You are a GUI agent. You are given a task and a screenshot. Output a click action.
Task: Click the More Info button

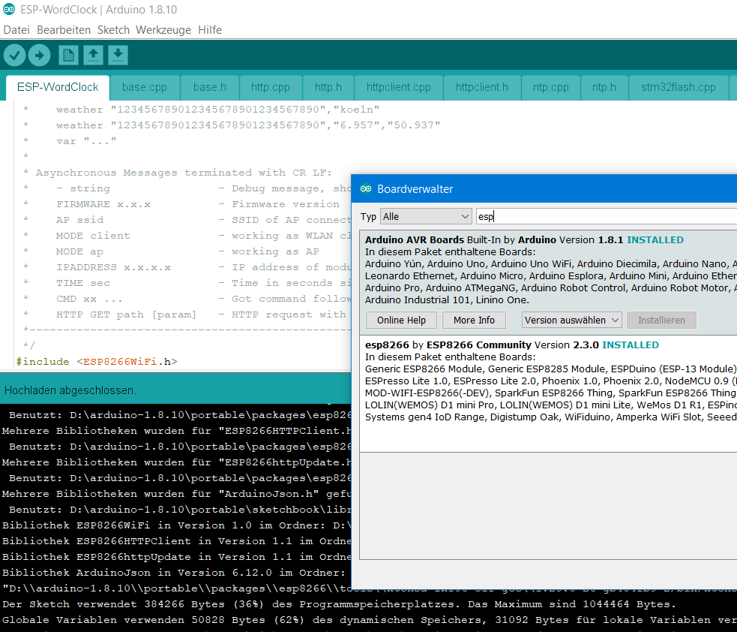tap(474, 320)
